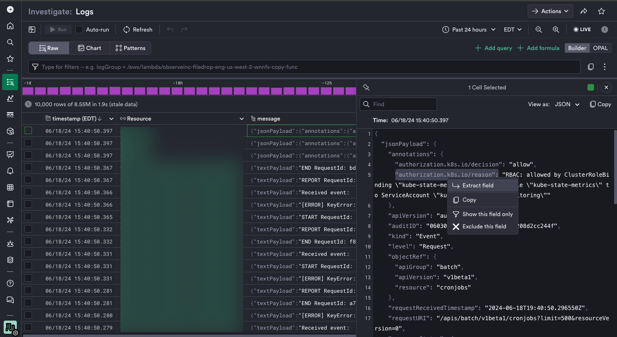
Task: Enable the Auto-run checkbox
Action: 79,30
